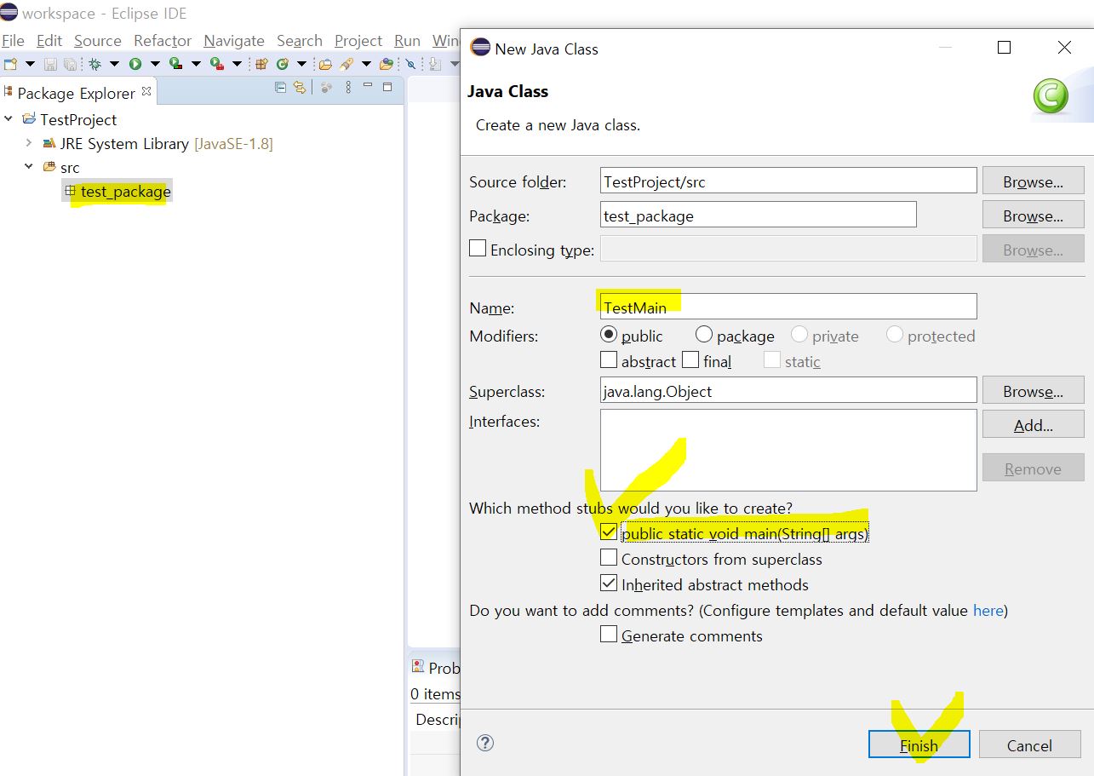Click the Coverage run icon

175,64
